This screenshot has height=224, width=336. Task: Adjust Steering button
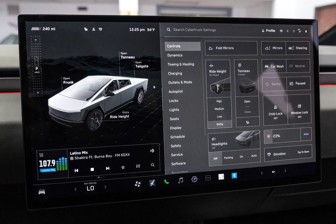pos(298,48)
